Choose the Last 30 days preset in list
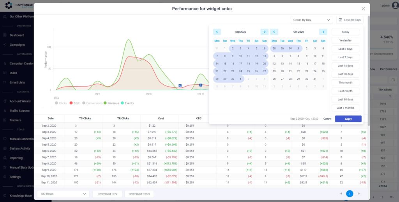This screenshot has width=399, height=202. tap(345, 74)
